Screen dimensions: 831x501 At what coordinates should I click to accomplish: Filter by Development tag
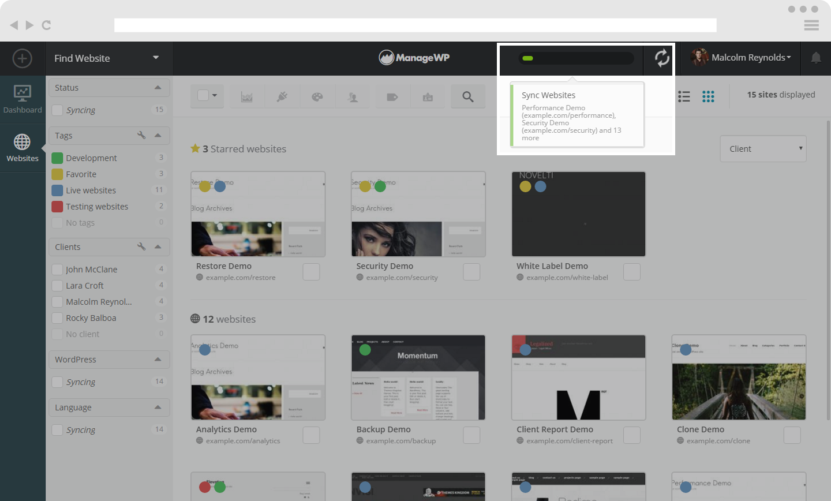[x=91, y=158]
